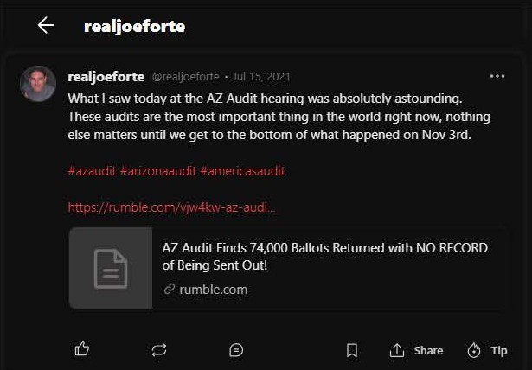Like the post with thumbs-up icon

(x=82, y=349)
